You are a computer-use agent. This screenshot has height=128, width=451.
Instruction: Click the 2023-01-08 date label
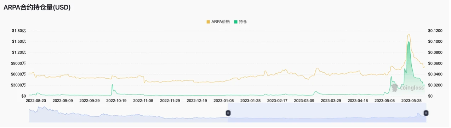click(x=224, y=100)
